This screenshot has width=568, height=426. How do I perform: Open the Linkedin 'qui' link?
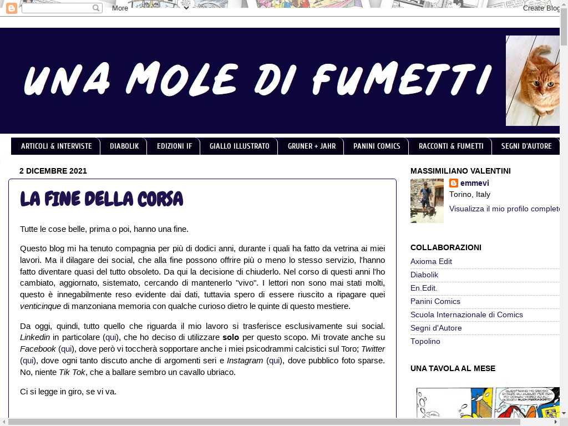pos(111,337)
